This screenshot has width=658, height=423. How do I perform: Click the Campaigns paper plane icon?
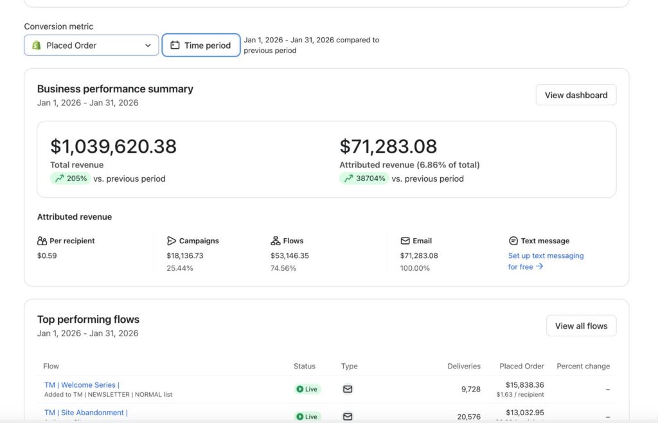(x=172, y=241)
